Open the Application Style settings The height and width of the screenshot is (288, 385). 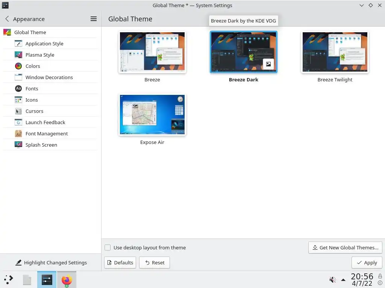50,43
